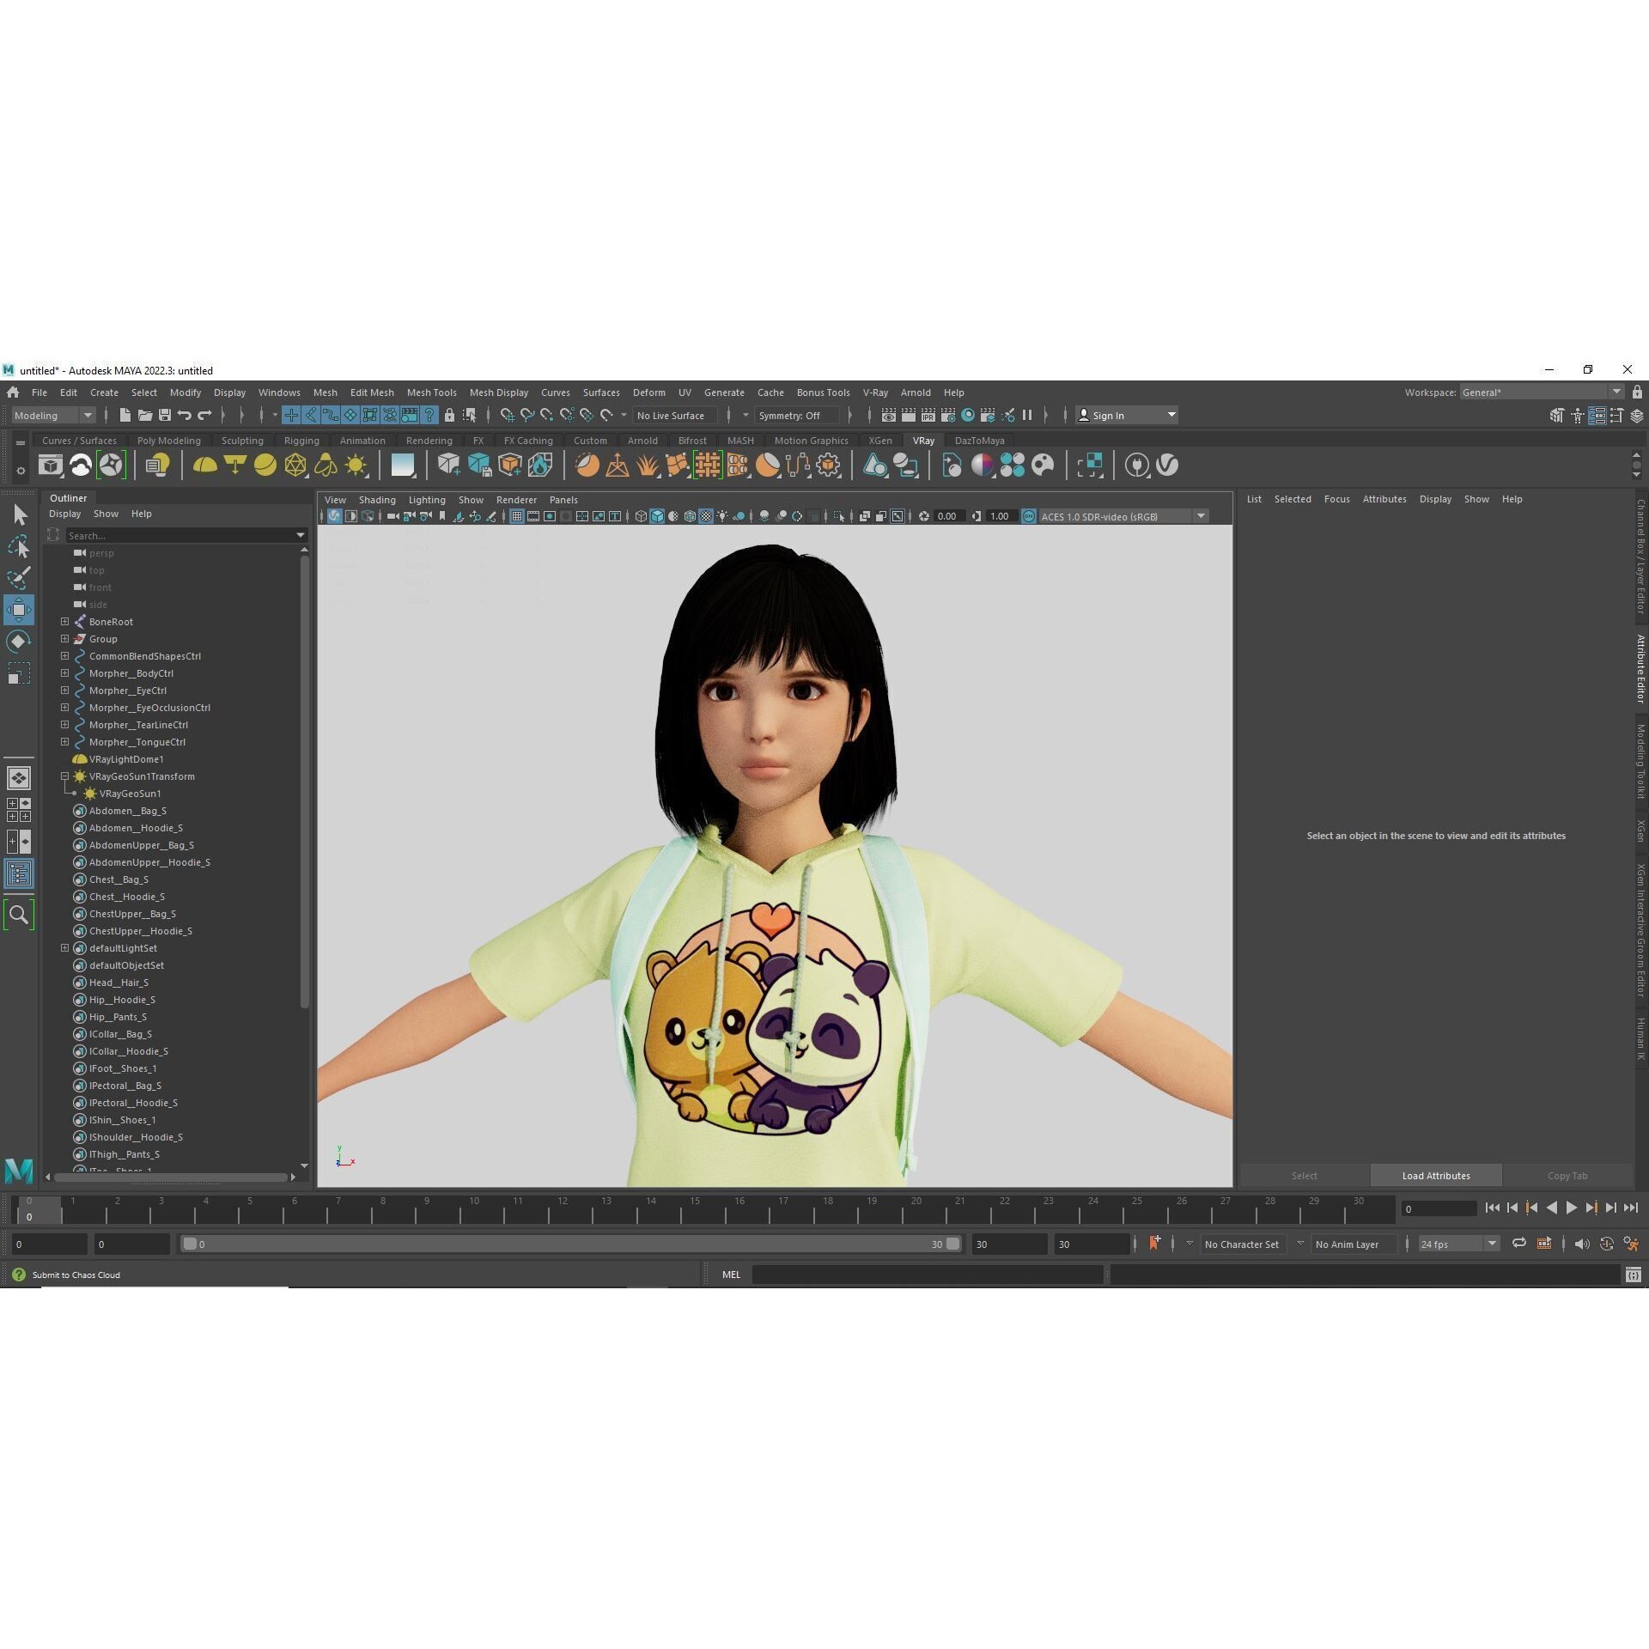Redo the last action
The width and height of the screenshot is (1649, 1649).
pyautogui.click(x=204, y=416)
